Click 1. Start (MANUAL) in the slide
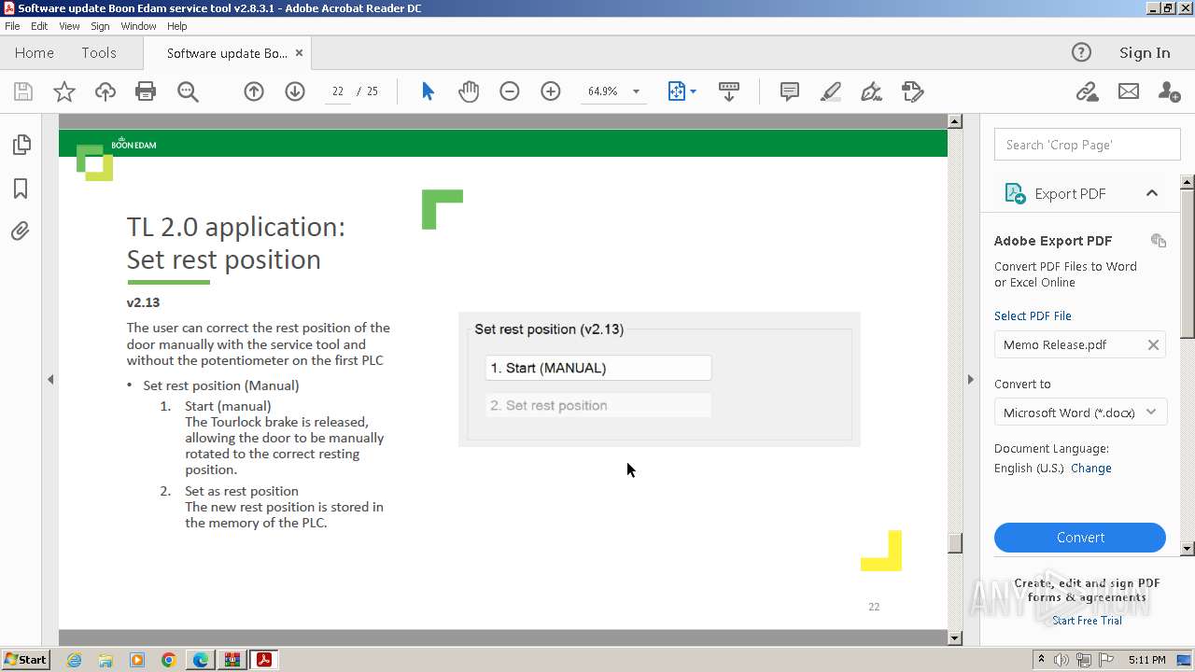The image size is (1195, 672). [x=598, y=368]
